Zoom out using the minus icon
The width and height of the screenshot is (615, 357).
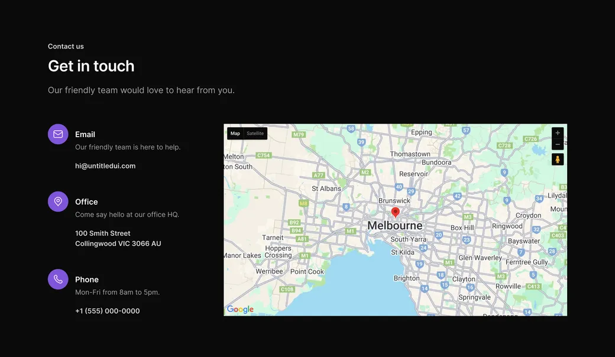coord(557,144)
